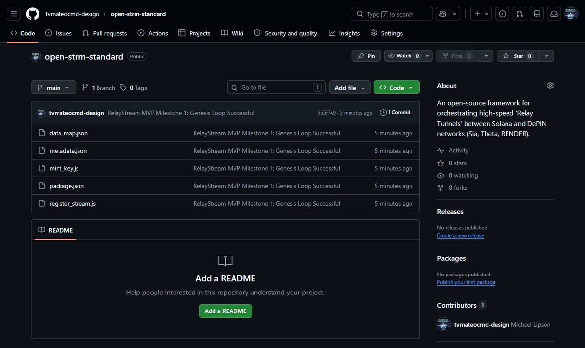Expand the Copilot dropdown arrow in header
Viewport: 585px width, 348px height.
click(x=454, y=14)
